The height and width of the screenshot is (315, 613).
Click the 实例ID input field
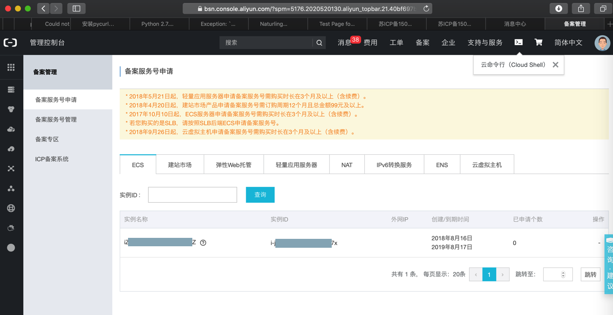[192, 195]
